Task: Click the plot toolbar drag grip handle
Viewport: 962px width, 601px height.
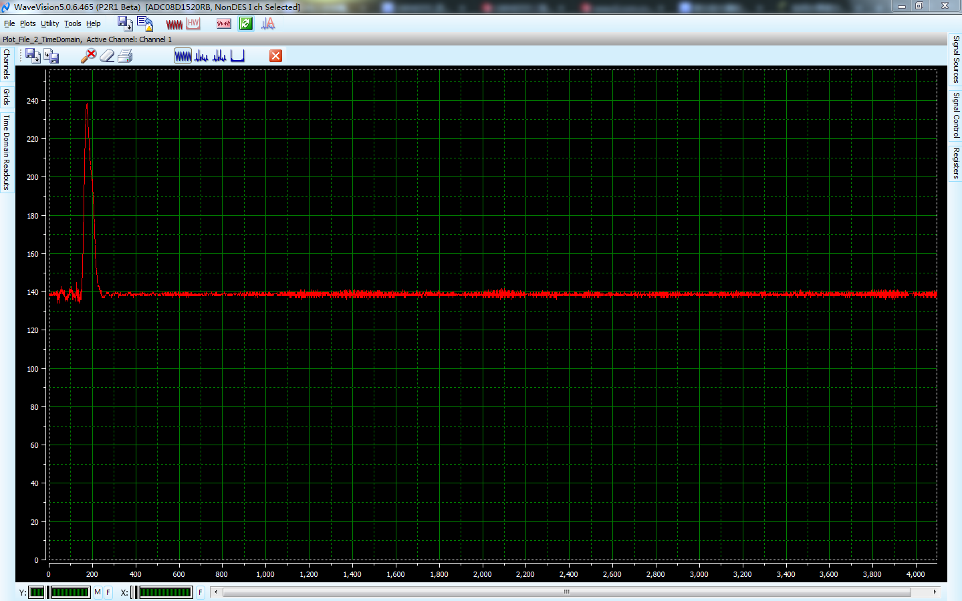Action: coord(19,55)
